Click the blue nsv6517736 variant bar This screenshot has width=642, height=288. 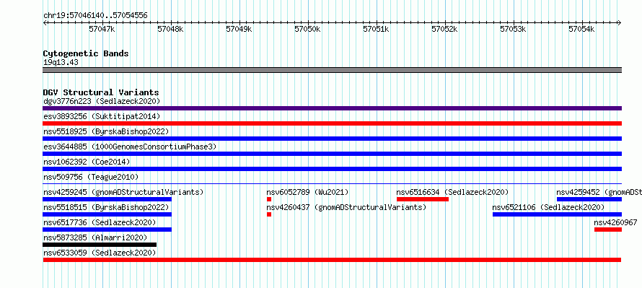[x=107, y=230]
